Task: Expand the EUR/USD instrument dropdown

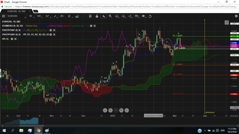Action: [x=16, y=16]
